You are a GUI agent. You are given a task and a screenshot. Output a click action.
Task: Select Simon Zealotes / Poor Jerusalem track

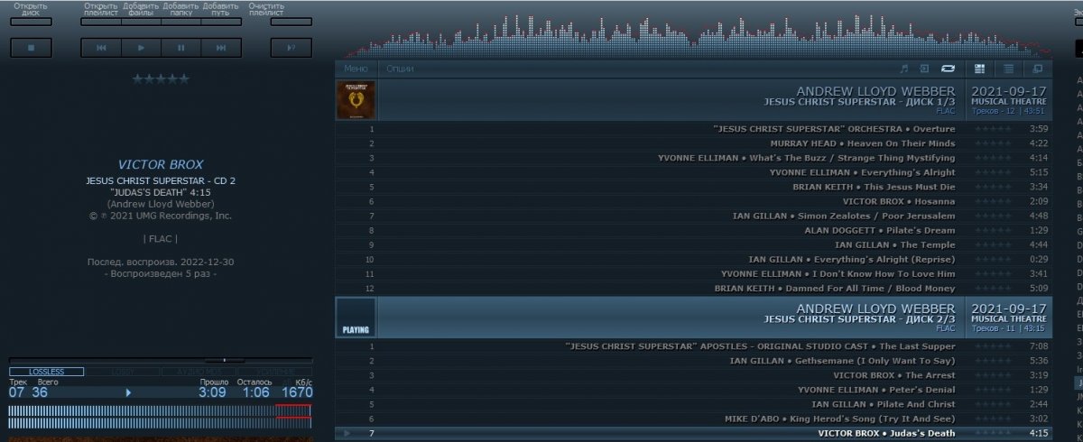(693, 216)
